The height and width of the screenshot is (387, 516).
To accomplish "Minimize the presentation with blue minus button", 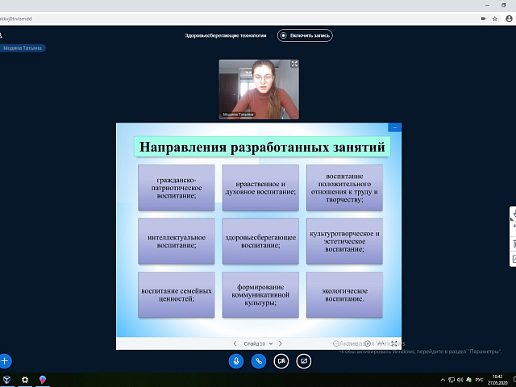I will [x=394, y=127].
